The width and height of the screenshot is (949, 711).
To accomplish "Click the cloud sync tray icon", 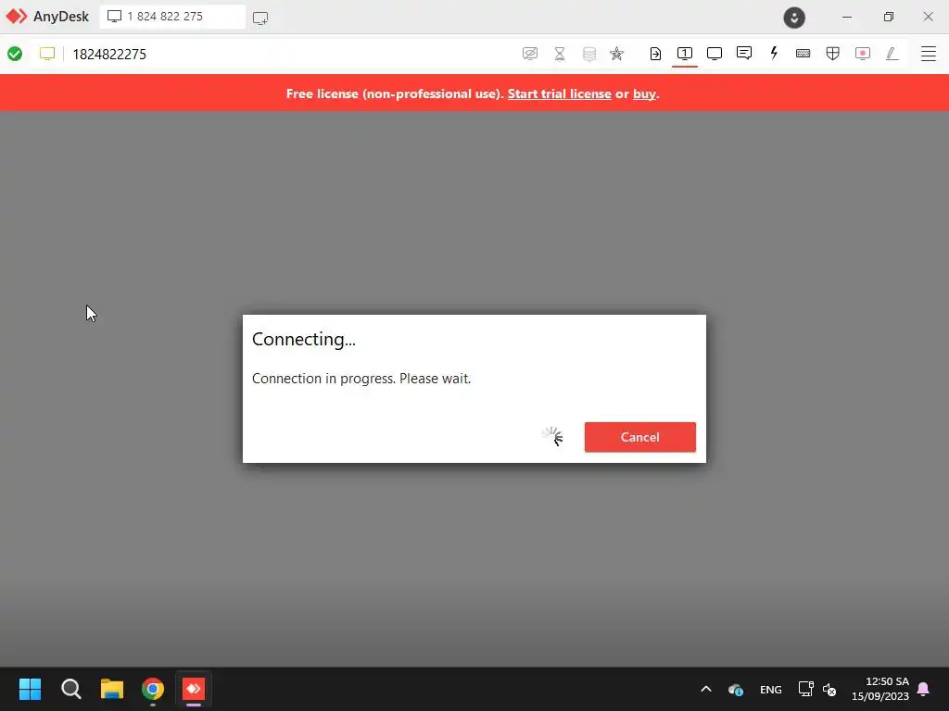I will click(x=735, y=689).
